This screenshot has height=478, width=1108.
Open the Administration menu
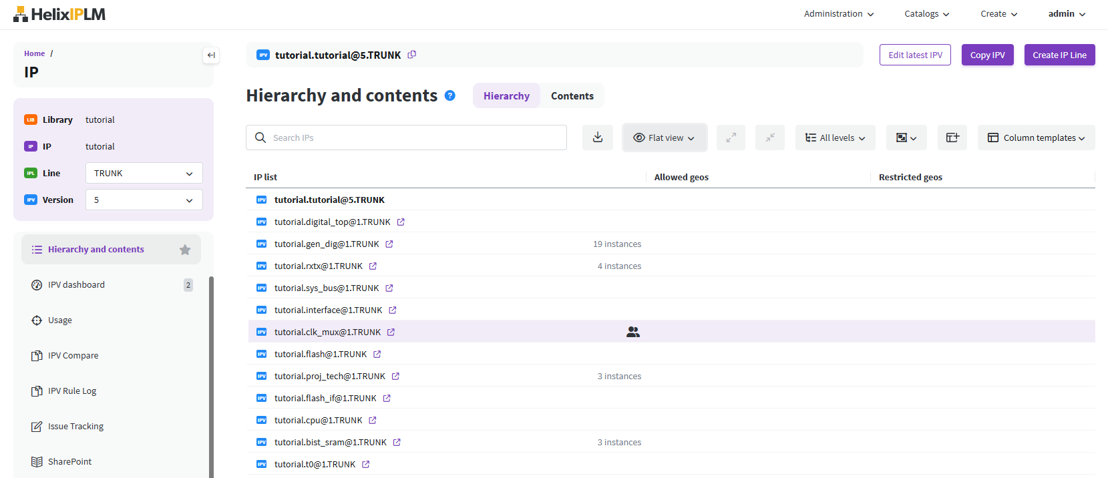click(x=838, y=14)
